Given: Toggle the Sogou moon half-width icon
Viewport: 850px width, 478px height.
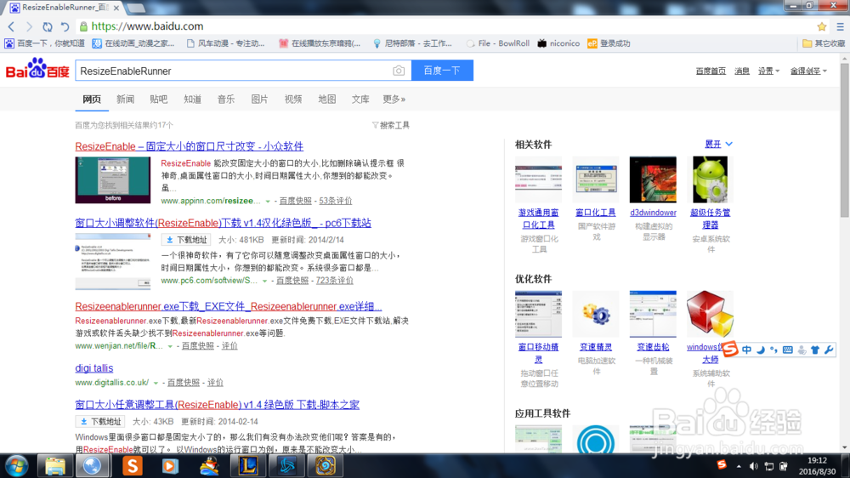Looking at the screenshot, I should 761,350.
